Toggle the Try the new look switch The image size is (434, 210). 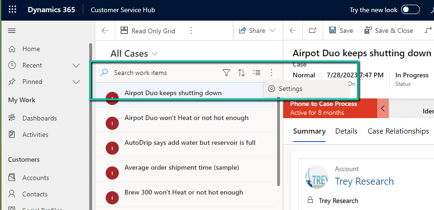(411, 10)
